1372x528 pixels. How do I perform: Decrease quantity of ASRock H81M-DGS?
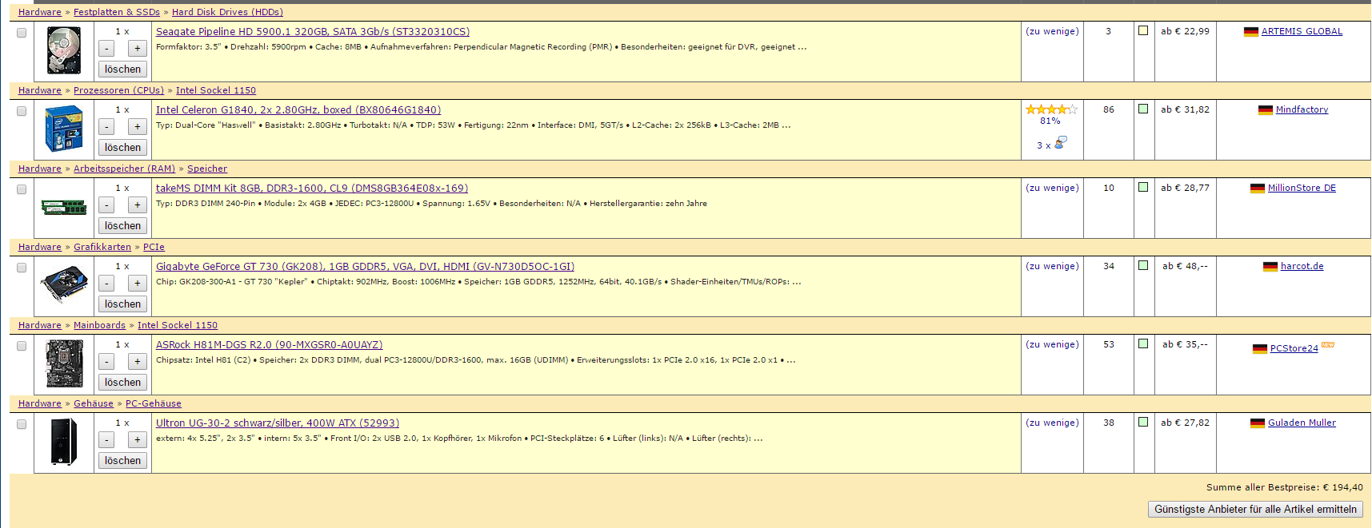107,362
